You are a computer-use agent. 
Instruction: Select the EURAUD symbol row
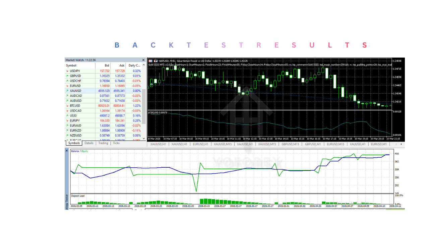pos(103,126)
